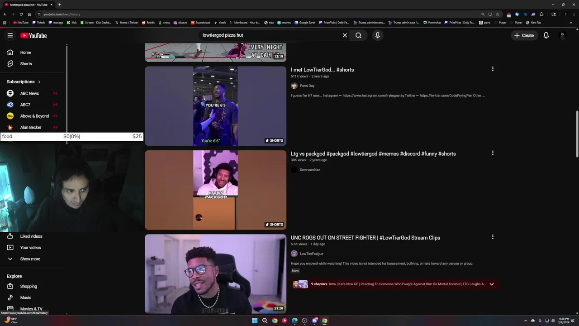
Task: Expand the Subscriptions section
Action: click(x=24, y=82)
